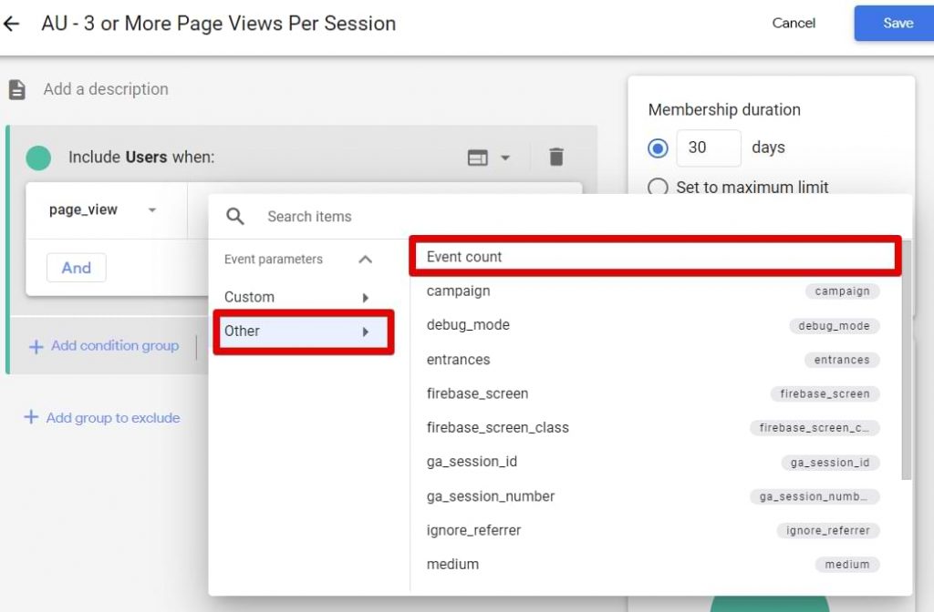
Task: Click the description page icon
Action: pyautogui.click(x=16, y=88)
